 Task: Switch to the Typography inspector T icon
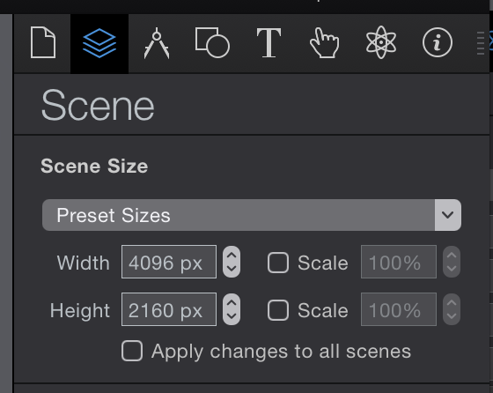269,43
